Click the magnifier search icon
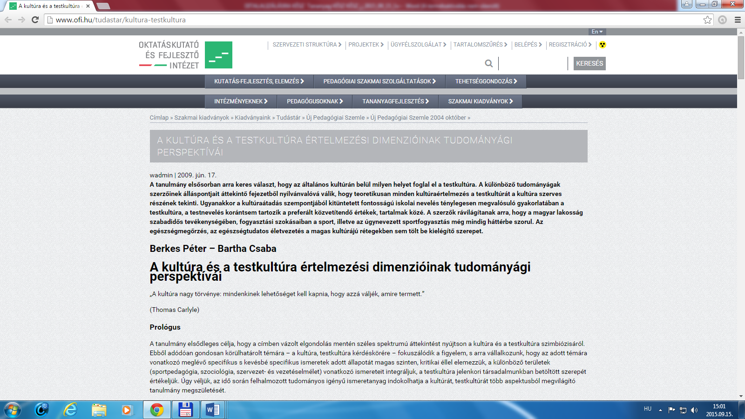Viewport: 745px width, 419px height. (488, 63)
